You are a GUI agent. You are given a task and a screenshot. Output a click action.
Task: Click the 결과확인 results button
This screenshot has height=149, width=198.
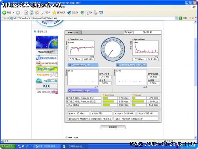click(x=113, y=127)
